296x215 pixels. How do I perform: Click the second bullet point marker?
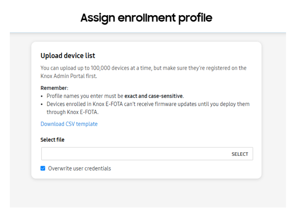(x=43, y=104)
